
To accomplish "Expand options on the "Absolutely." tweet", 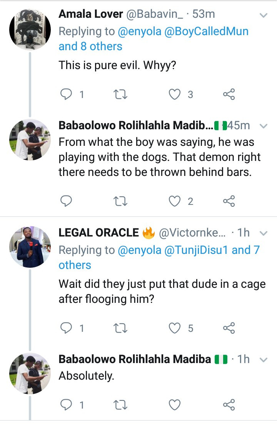I will pos(264,360).
